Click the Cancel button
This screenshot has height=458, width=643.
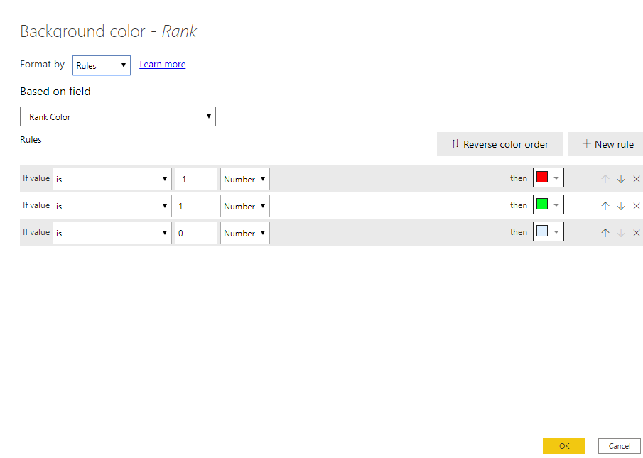(x=620, y=446)
